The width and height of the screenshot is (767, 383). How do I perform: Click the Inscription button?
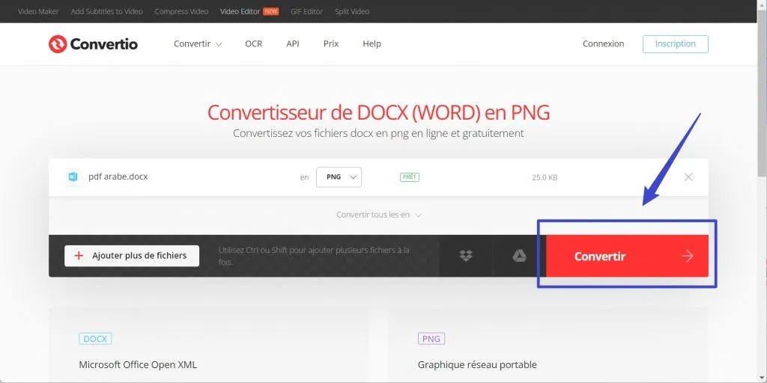tap(675, 44)
